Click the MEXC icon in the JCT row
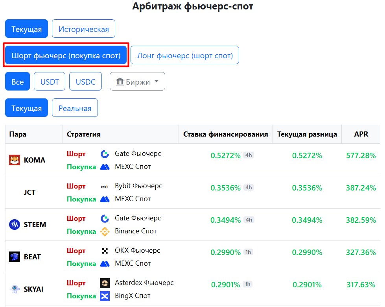The height and width of the screenshot is (307, 385). pyautogui.click(x=105, y=199)
